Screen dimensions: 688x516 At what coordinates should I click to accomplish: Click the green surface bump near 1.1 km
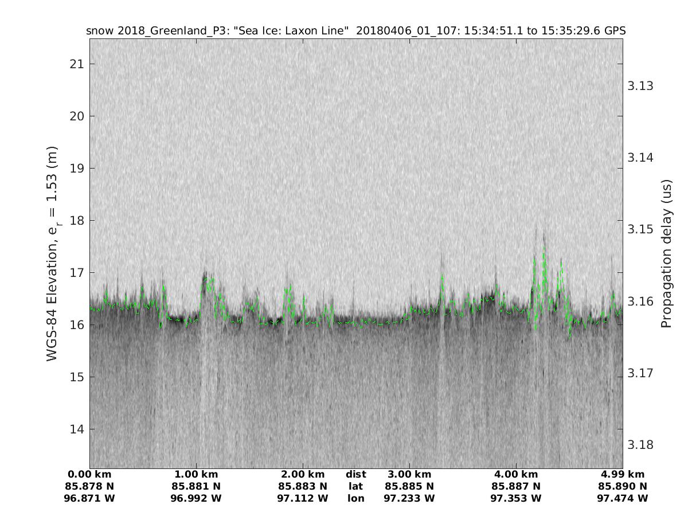click(208, 281)
